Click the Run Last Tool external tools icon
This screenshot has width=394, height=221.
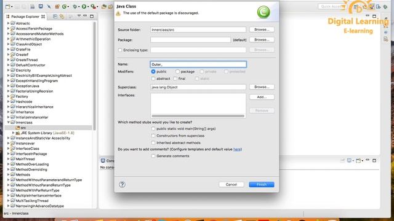[x=93, y=7]
